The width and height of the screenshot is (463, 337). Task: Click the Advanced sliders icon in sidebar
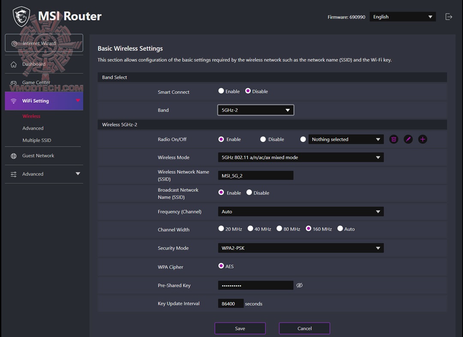coord(14,174)
